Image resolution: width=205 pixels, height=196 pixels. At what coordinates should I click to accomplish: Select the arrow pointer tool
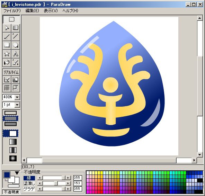(x=7, y=28)
